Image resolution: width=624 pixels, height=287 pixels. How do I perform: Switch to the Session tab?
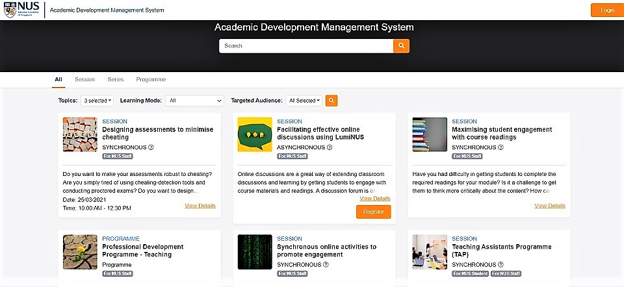(x=84, y=79)
